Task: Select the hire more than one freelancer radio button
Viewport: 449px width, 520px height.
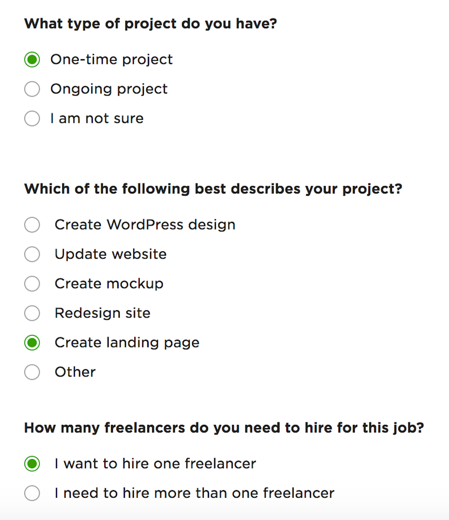Action: point(32,493)
